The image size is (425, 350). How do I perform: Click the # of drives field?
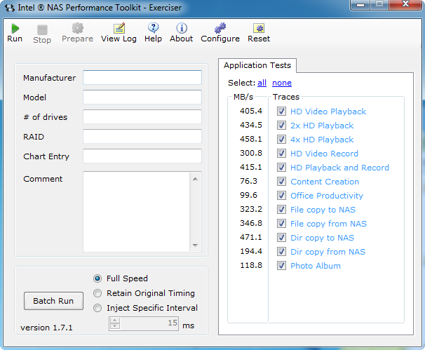pos(142,117)
